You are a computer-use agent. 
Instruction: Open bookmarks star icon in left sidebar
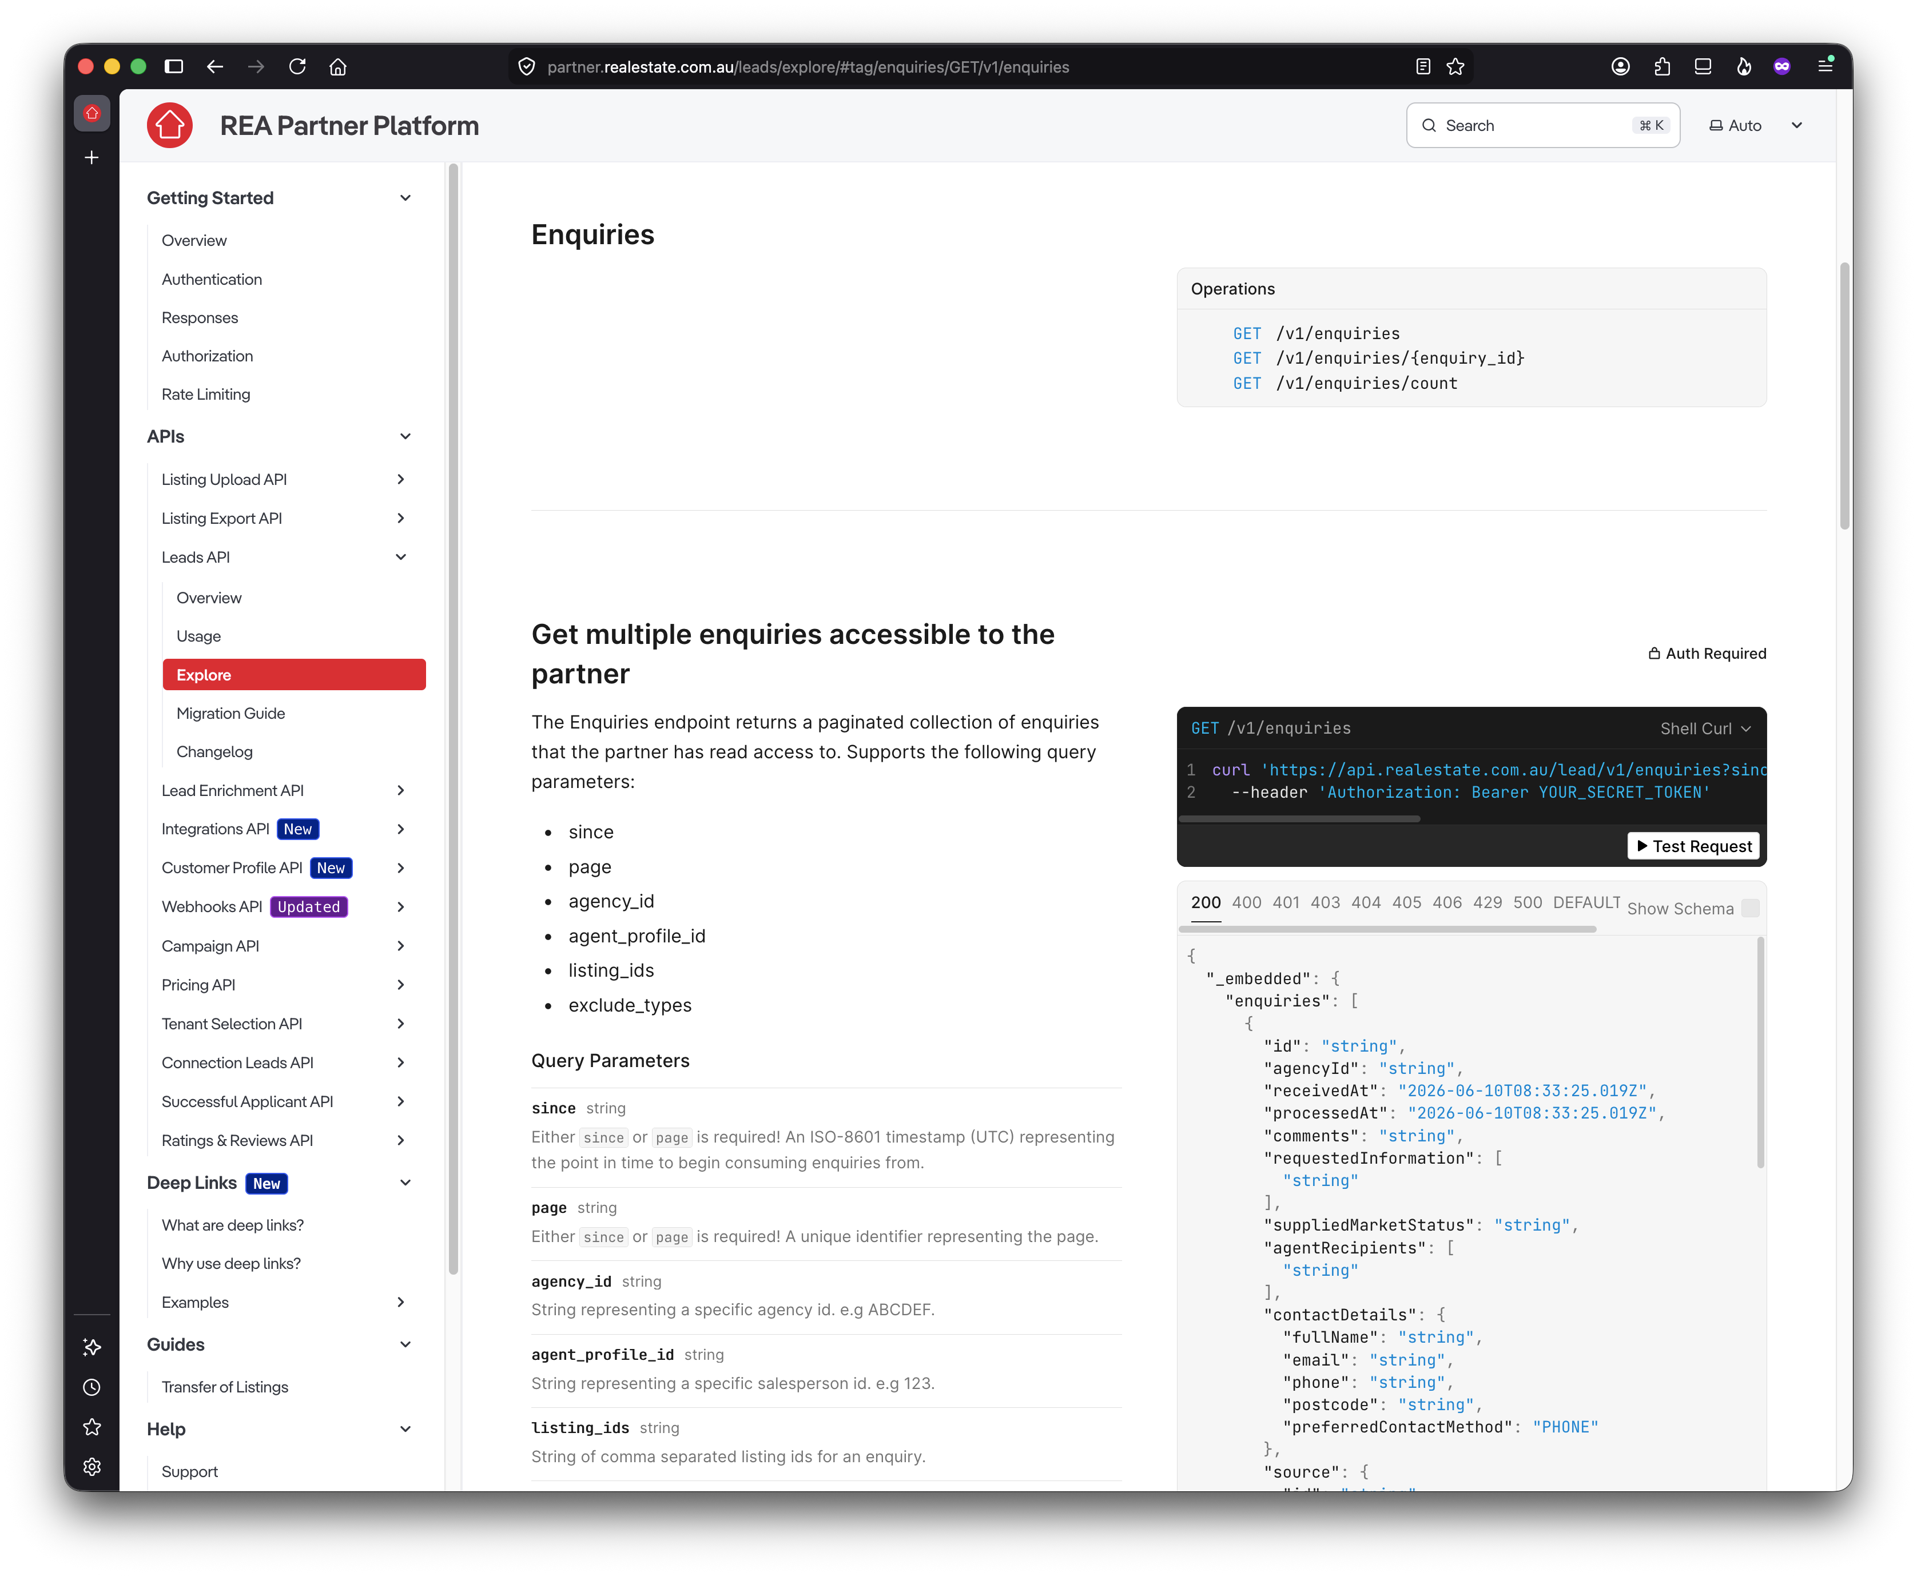click(x=92, y=1427)
